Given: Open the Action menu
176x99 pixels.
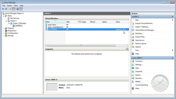Looking at the screenshot, I should pyautogui.click(x=10, y=5).
